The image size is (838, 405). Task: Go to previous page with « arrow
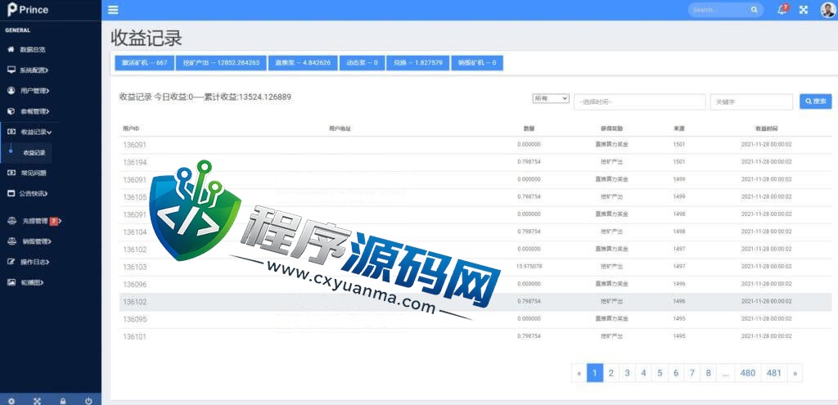coord(579,373)
